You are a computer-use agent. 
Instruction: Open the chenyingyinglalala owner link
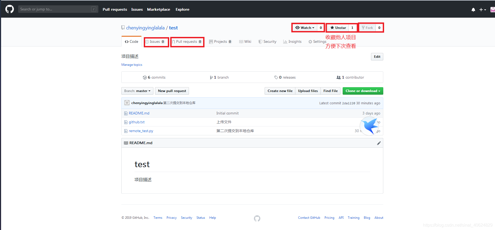pyautogui.click(x=145, y=28)
